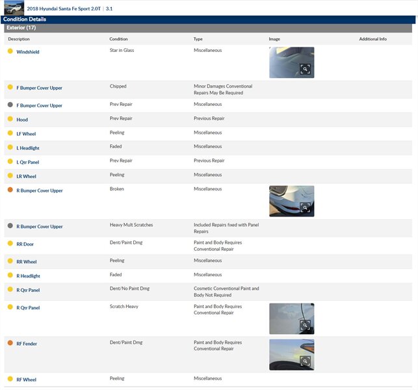Collapse the Condition Details section bar
The height and width of the screenshot is (390, 418).
point(25,19)
